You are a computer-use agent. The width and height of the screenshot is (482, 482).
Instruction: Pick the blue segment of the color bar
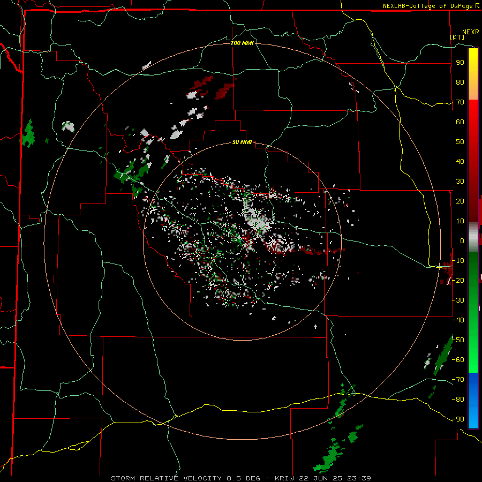click(473, 401)
